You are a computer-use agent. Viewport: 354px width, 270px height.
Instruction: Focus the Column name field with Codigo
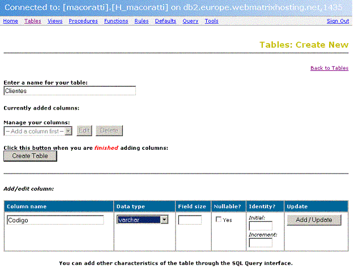click(x=56, y=220)
